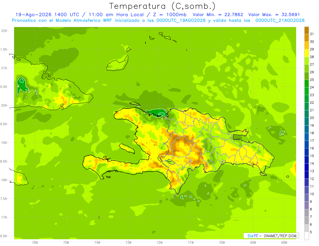Image resolution: width=319 pixels, height=246 pixels.
Task: Select the date text '19-Ago-2026 1400 UTC'
Action: (x=47, y=15)
